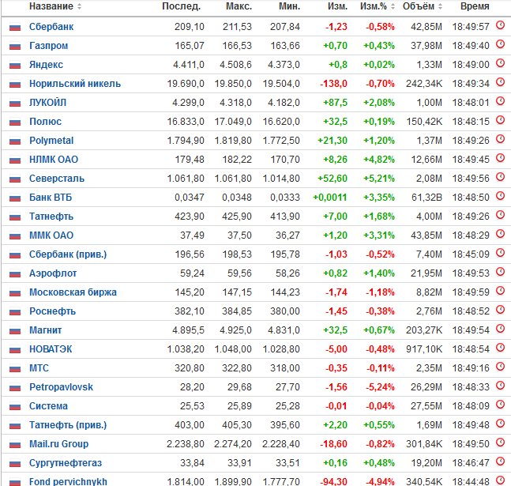
Task: Click the clock icon in Polymetal row
Action: tap(500, 139)
